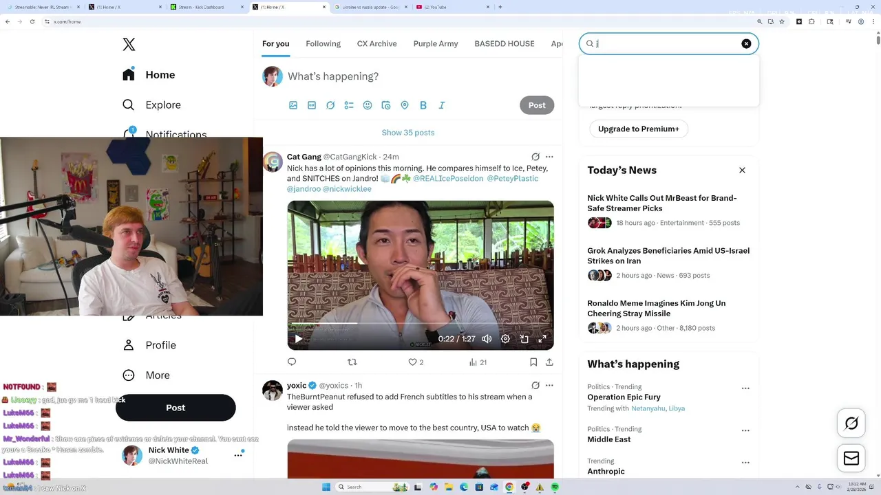881x495 pixels.
Task: Mute the video with the speaker icon
Action: (x=487, y=339)
